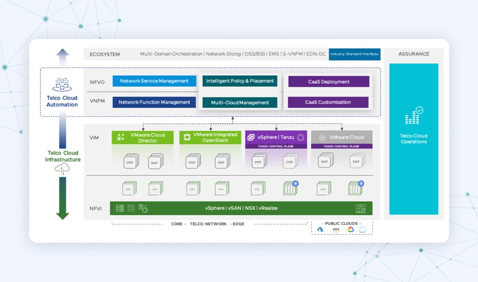Click the EMS text in Ecosystem bar
The image size is (478, 282).
274,54
